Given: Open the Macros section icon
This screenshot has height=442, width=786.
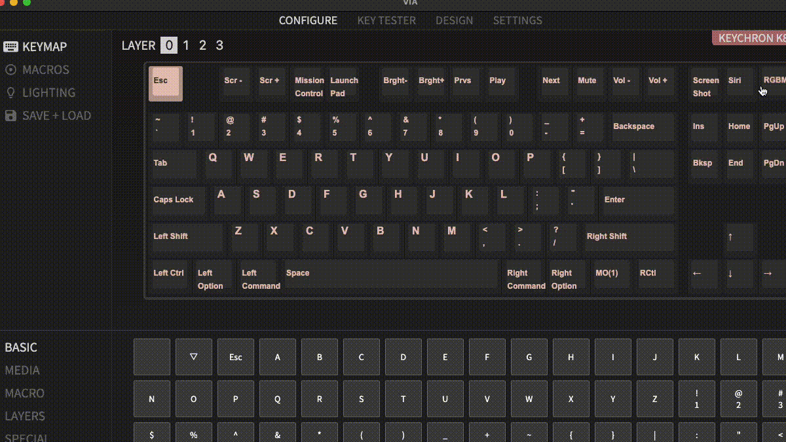Looking at the screenshot, I should click(10, 70).
